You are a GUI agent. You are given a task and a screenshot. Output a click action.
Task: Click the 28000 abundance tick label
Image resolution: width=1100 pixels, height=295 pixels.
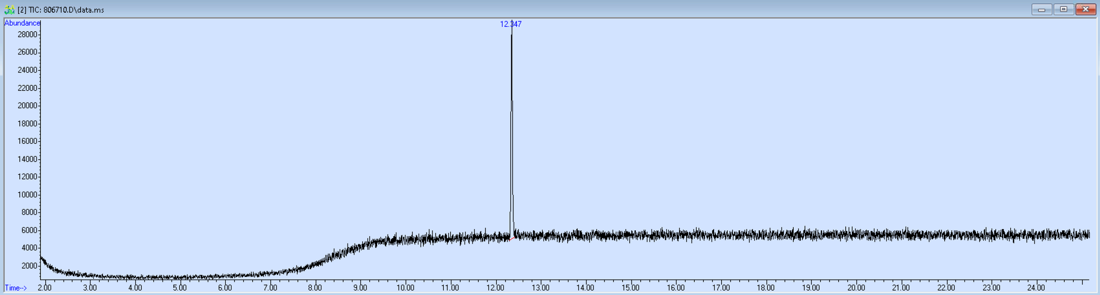pos(27,34)
